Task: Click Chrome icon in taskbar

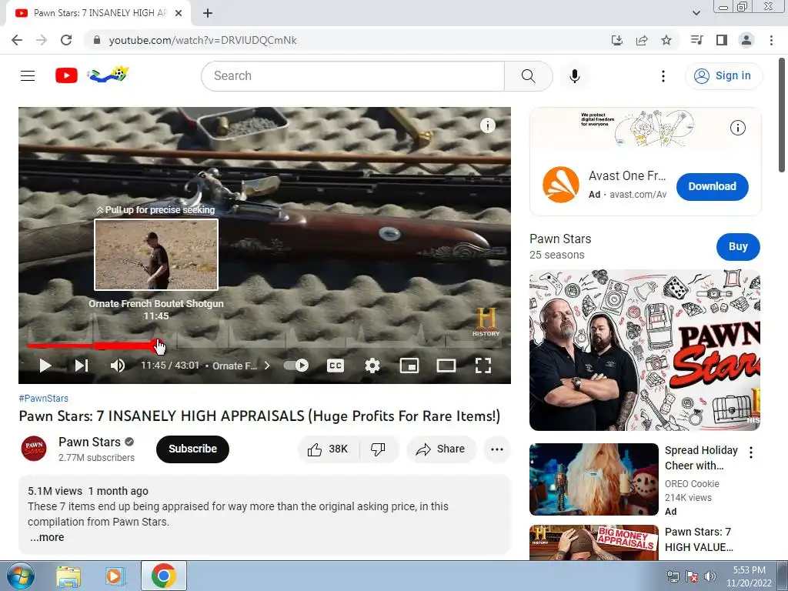Action: point(163,576)
